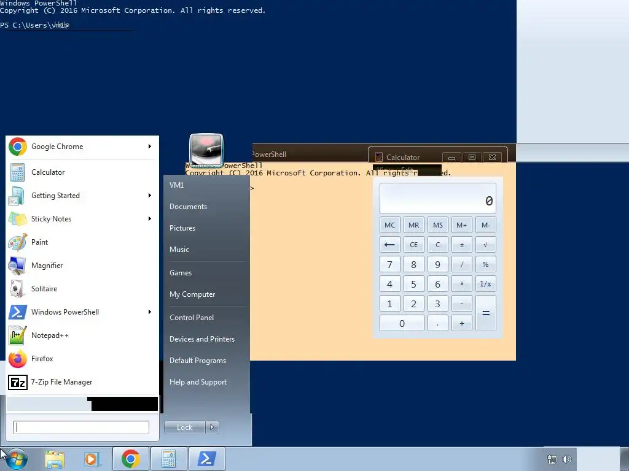Open the volume speaker tray icon

point(566,459)
